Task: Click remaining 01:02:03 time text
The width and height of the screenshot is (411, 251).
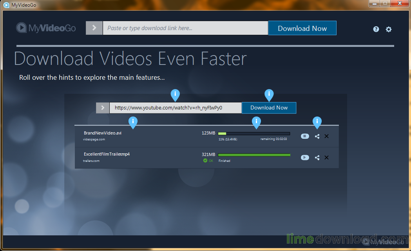Action: pyautogui.click(x=273, y=139)
